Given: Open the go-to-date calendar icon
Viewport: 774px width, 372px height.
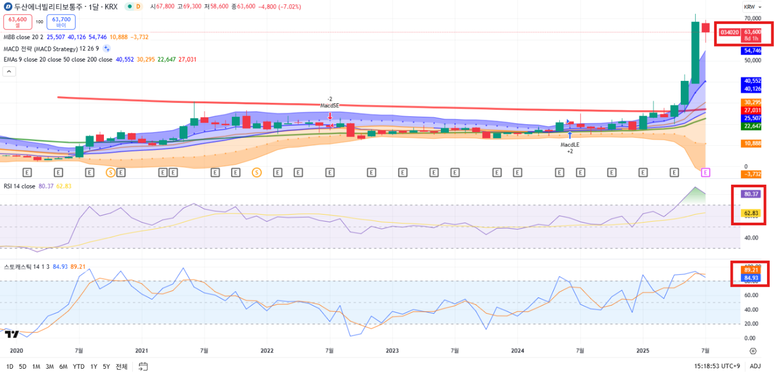Looking at the screenshot, I should pyautogui.click(x=143, y=367).
